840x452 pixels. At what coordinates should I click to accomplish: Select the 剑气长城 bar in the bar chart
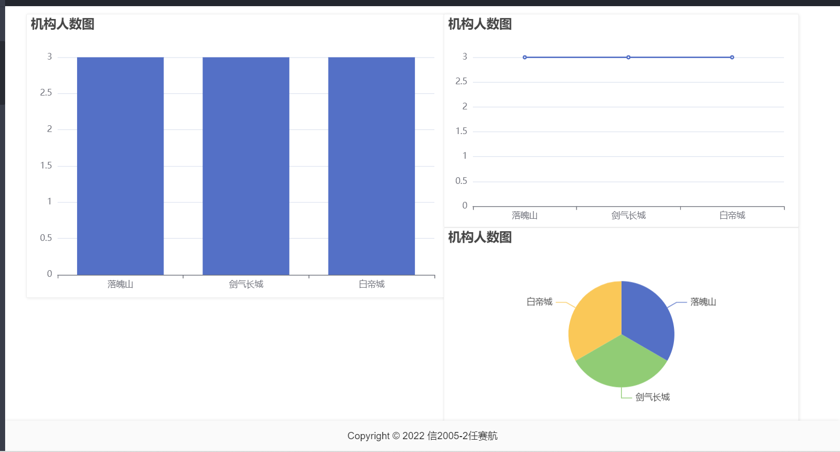click(x=246, y=166)
